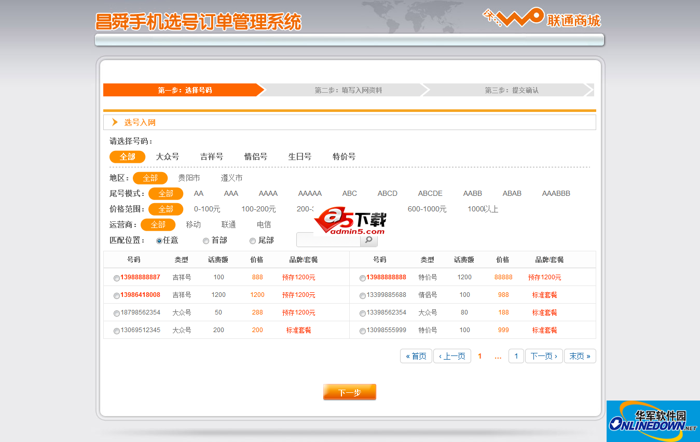Click the 华军软件园 logo
Image resolution: width=700 pixels, height=442 pixels.
[x=653, y=421]
